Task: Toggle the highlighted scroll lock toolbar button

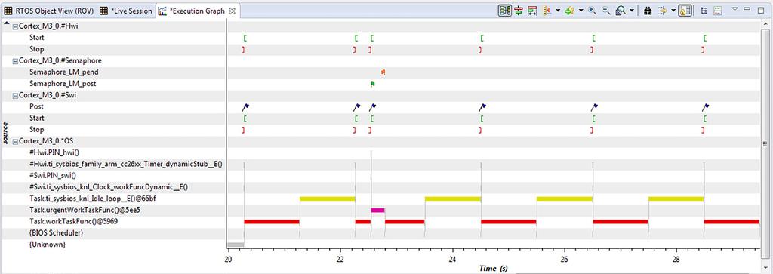Action: (685, 11)
